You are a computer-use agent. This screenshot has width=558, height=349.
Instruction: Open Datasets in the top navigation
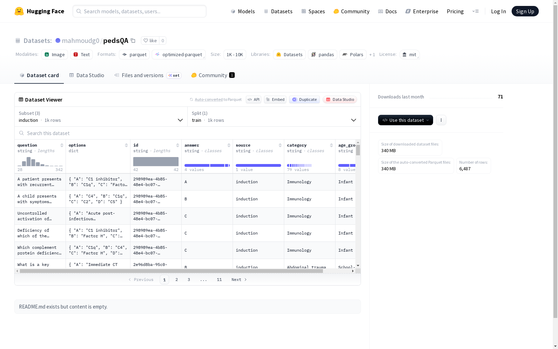(x=278, y=11)
